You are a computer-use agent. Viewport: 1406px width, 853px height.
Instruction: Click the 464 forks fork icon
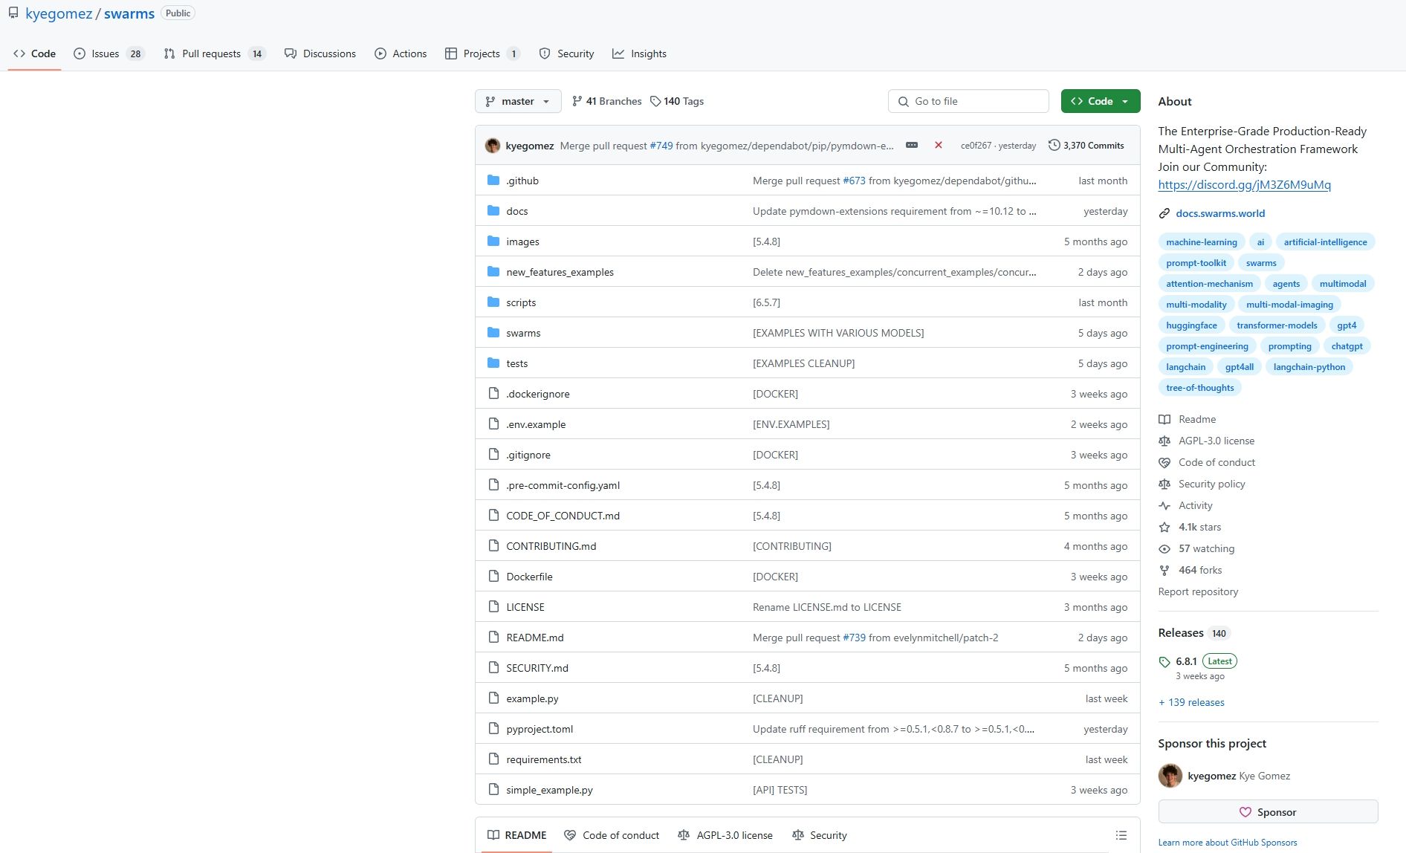[x=1164, y=570]
